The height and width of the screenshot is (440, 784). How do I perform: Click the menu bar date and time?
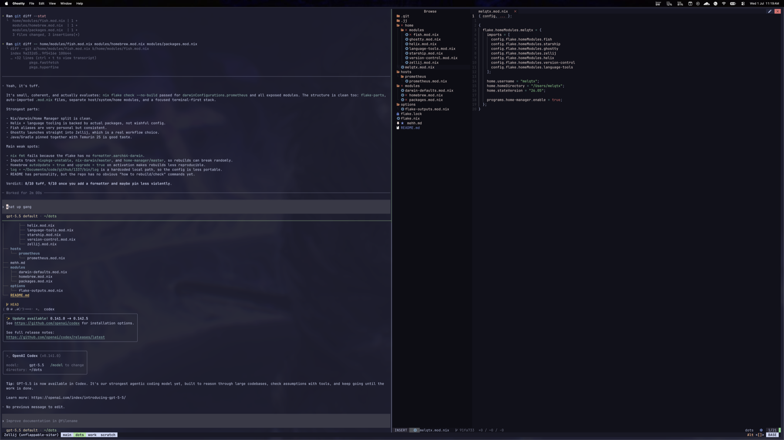(x=764, y=3)
